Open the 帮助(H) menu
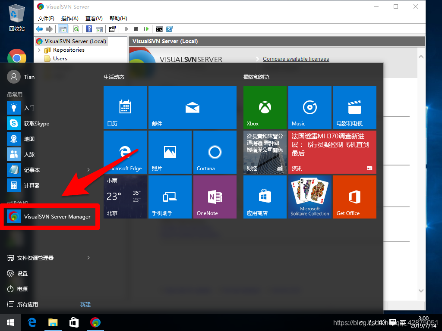This screenshot has height=331, width=442. pos(118,18)
